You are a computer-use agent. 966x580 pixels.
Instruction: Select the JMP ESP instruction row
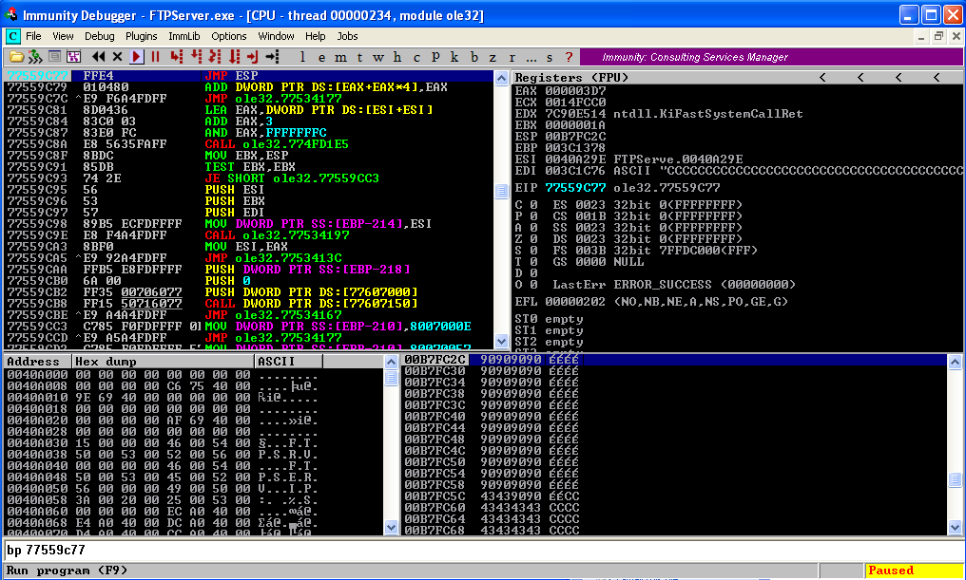point(249,76)
